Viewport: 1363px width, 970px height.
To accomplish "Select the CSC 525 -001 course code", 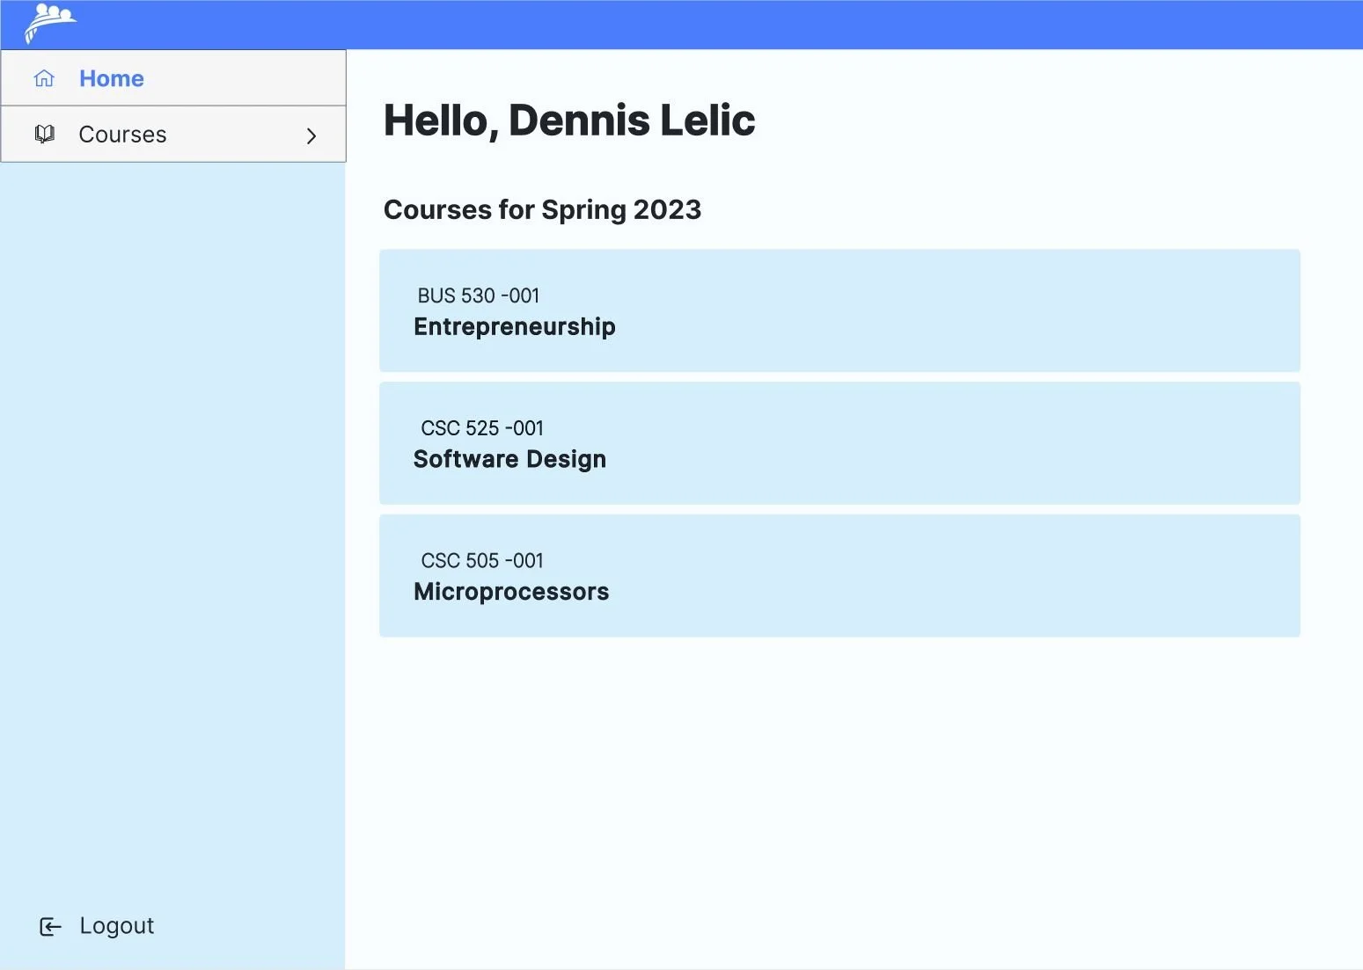I will pyautogui.click(x=481, y=428).
